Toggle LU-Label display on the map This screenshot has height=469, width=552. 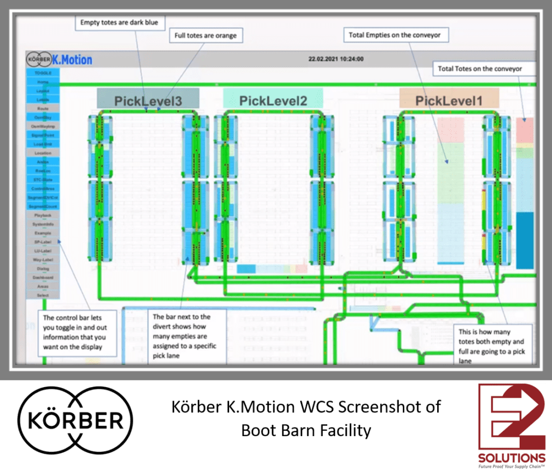(x=43, y=250)
